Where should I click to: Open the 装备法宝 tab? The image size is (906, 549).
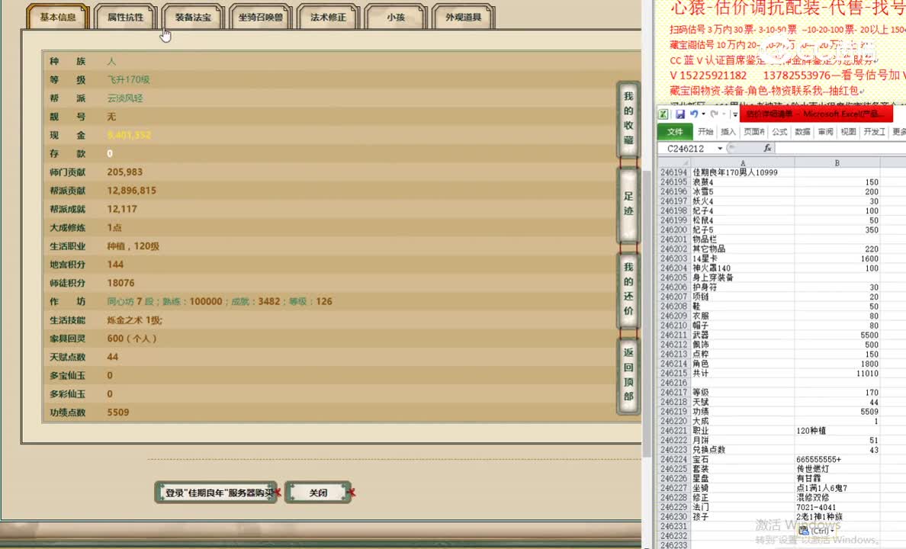pyautogui.click(x=193, y=18)
